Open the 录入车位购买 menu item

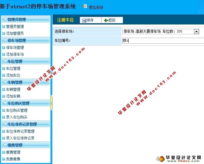coord(17,117)
